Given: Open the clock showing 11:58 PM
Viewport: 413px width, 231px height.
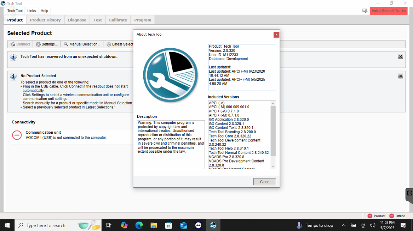Looking at the screenshot, I should (387, 225).
